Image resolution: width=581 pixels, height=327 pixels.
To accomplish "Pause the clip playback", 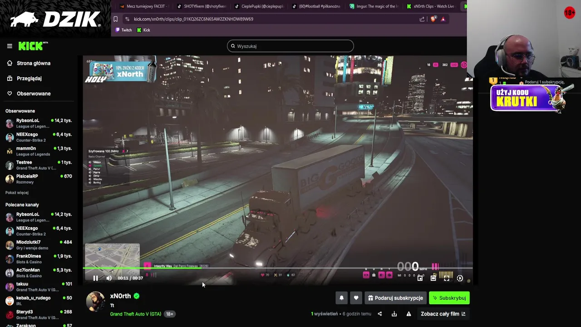I will coord(95,278).
